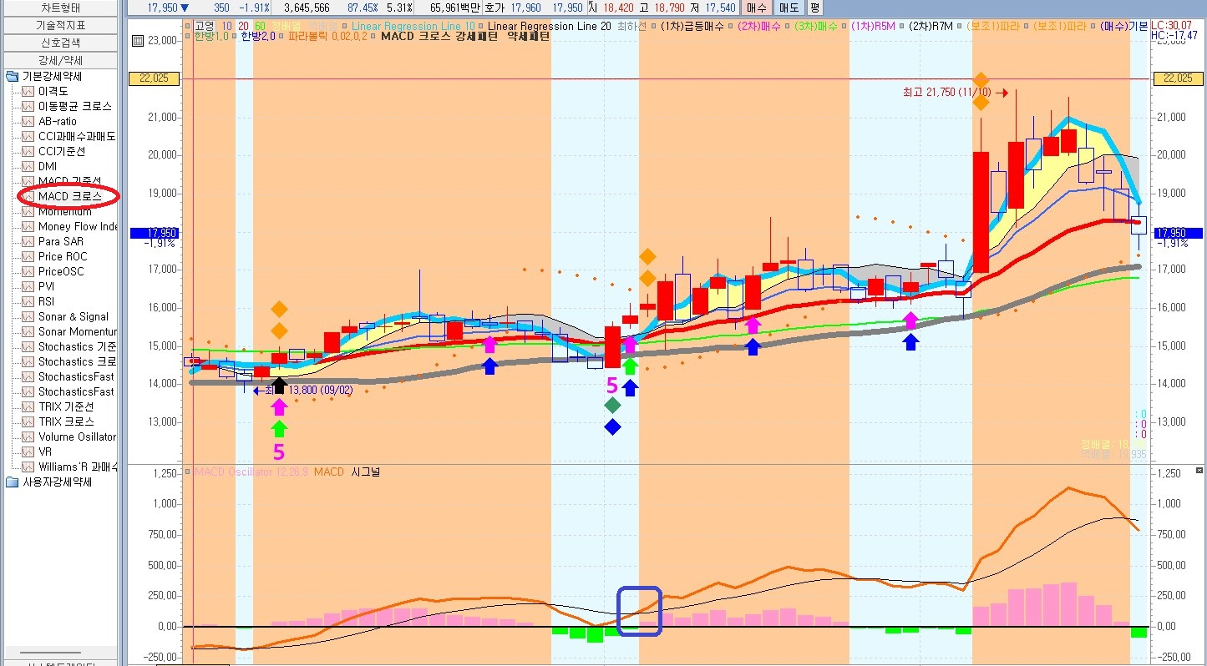Viewport: 1207px width, 666px height.
Task: Click the 약세패턴 legend label
Action: pyautogui.click(x=529, y=37)
